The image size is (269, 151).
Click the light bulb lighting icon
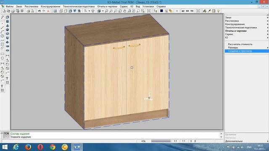219,11
